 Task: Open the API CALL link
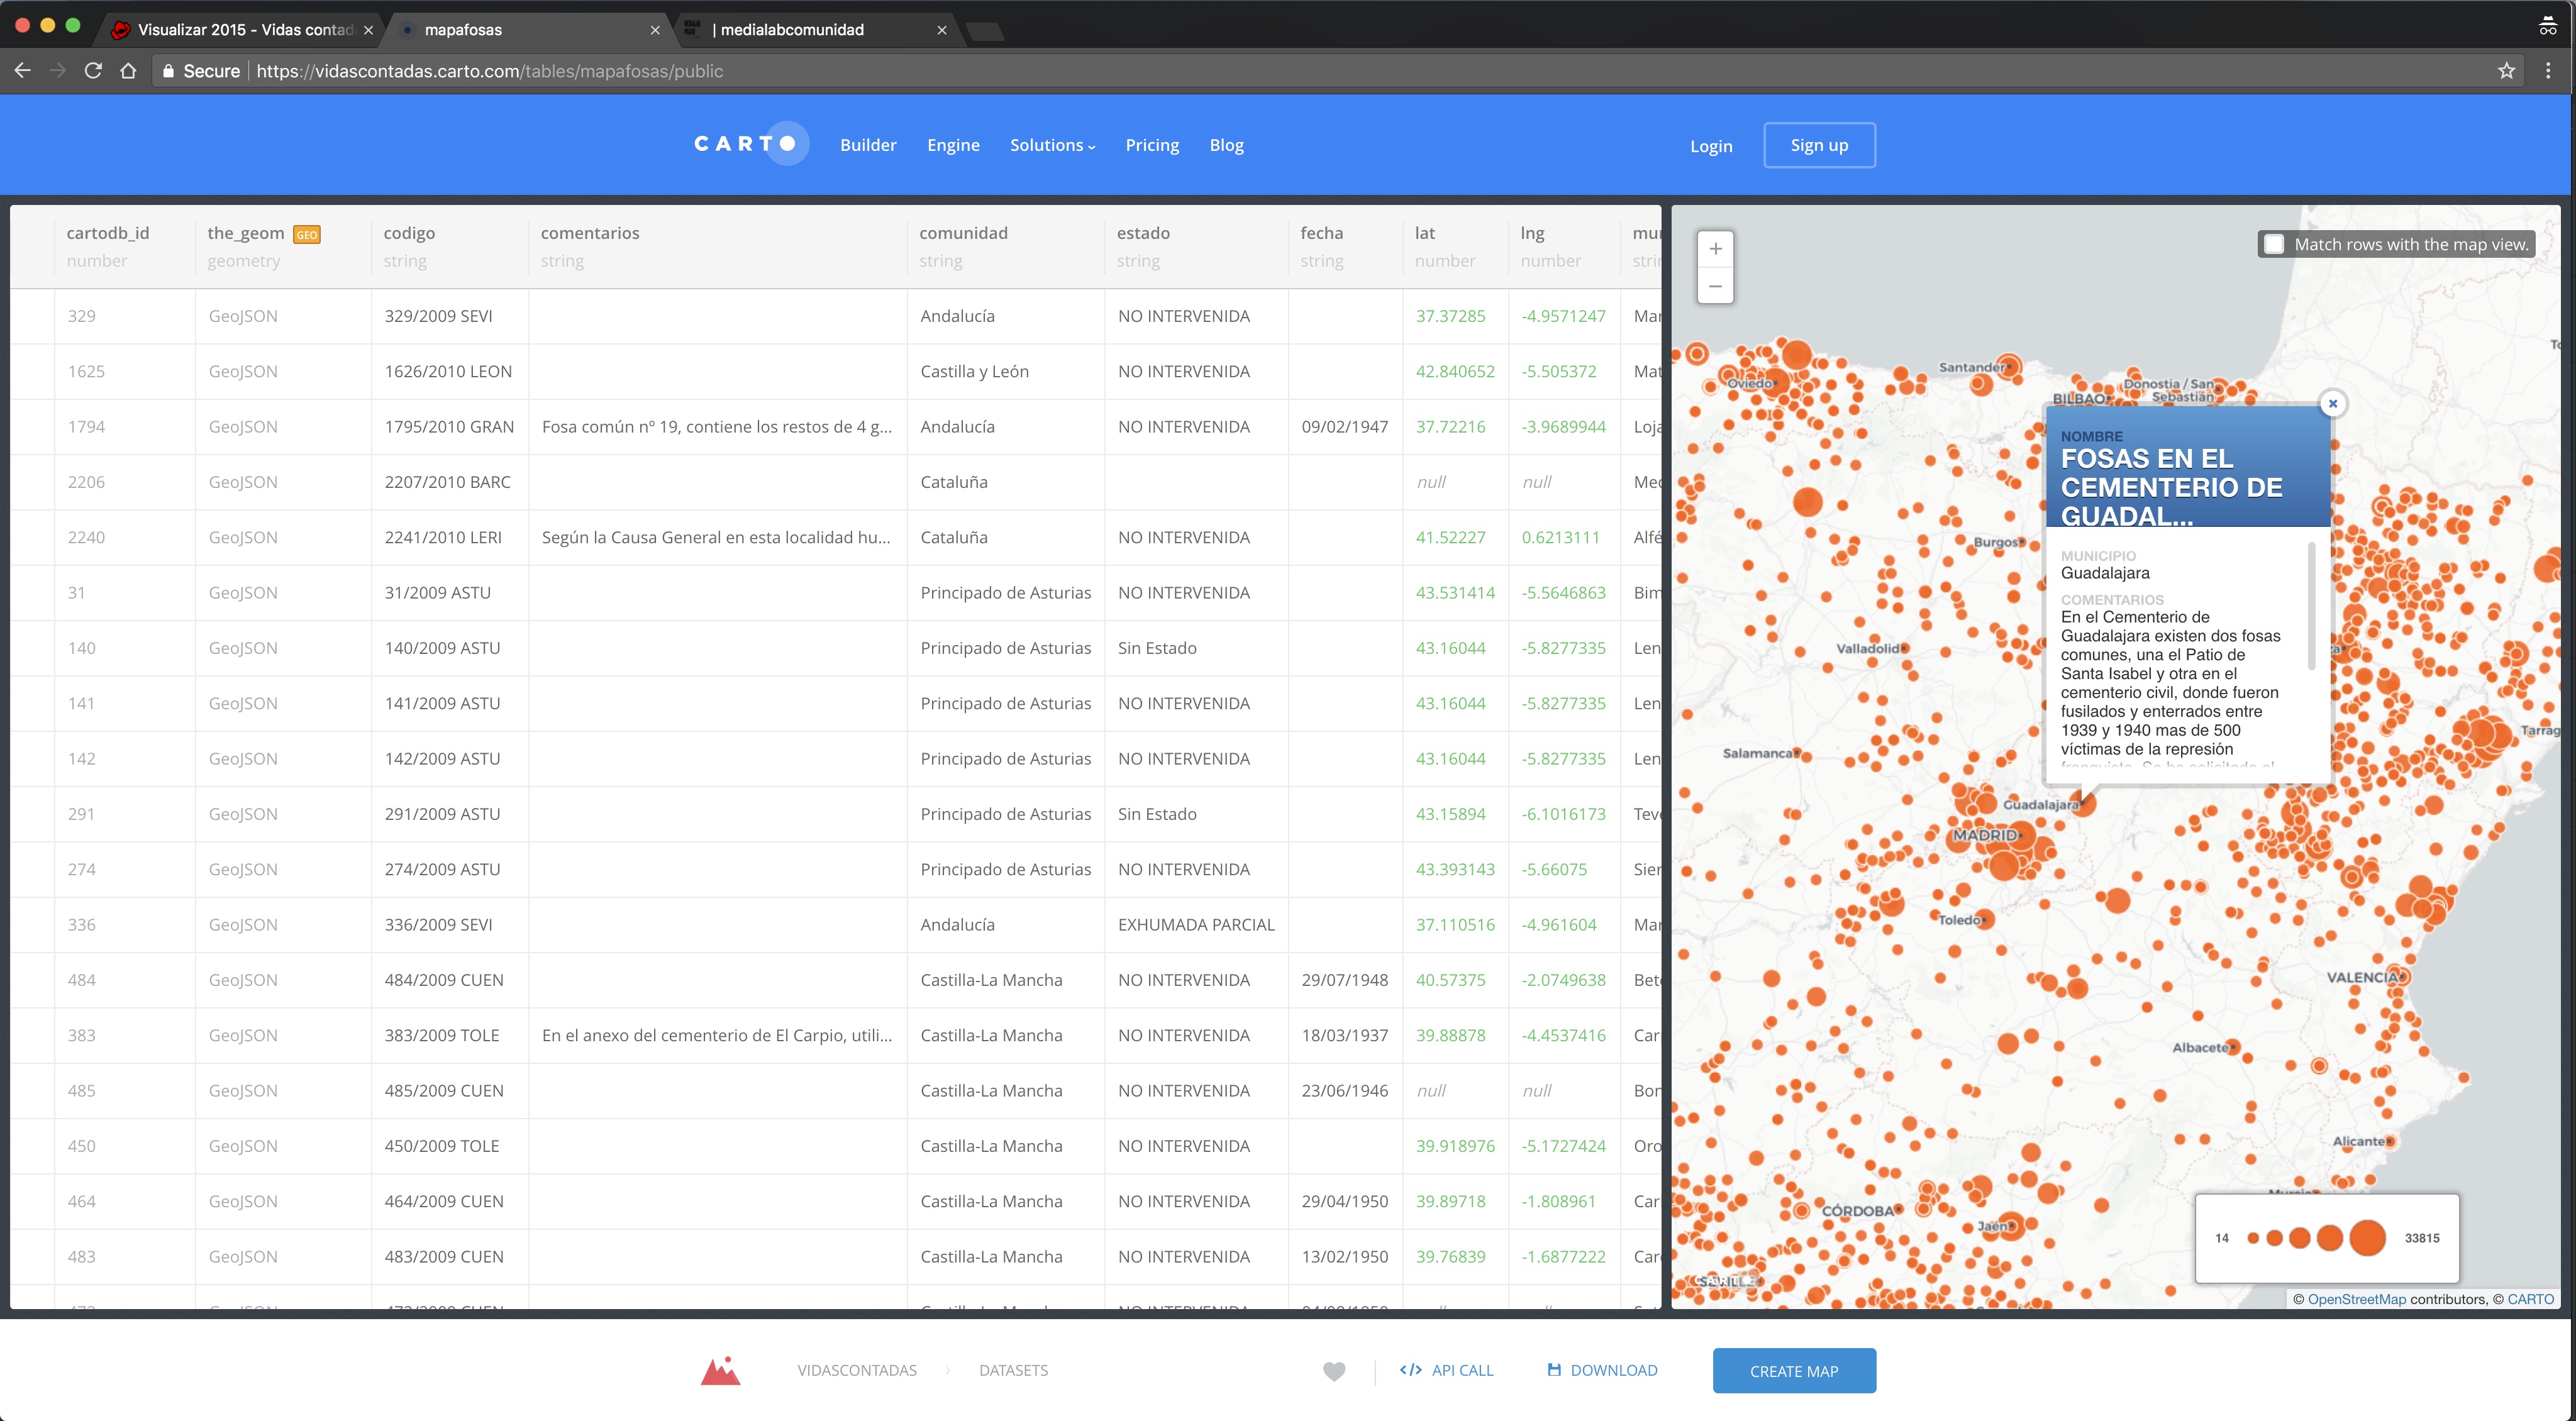click(1446, 1370)
